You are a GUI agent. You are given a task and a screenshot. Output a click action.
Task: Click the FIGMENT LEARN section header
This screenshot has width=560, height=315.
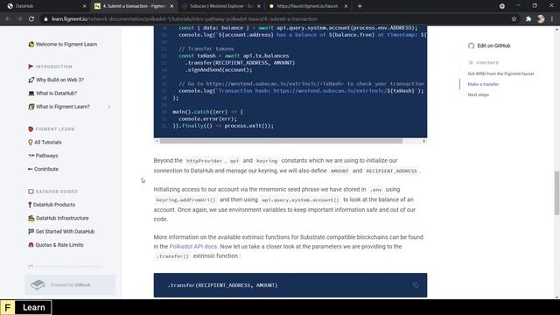tap(55, 129)
